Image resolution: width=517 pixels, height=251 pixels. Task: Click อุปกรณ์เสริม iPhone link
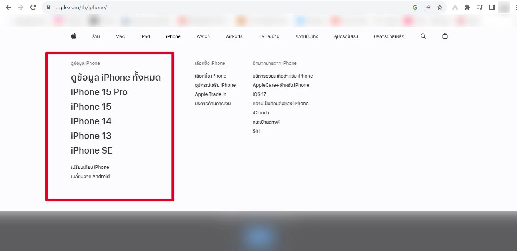pyautogui.click(x=215, y=85)
